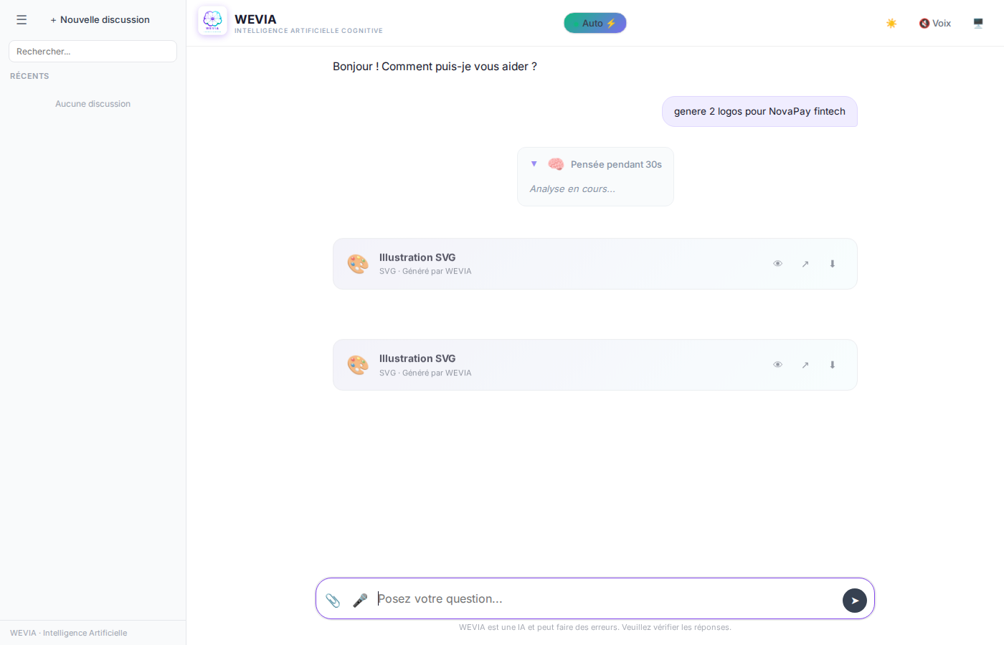Download the second Illustration SVG
Viewport: 1004px width, 645px height.
pos(833,365)
